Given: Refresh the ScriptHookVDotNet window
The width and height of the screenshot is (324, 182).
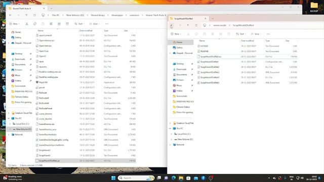Looking at the screenshot, I should [x=196, y=25].
